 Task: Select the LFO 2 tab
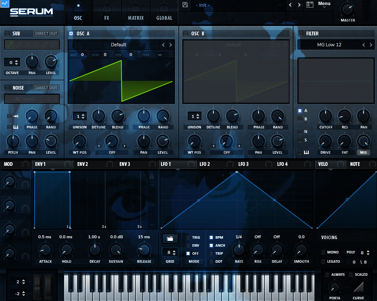(x=216, y=164)
